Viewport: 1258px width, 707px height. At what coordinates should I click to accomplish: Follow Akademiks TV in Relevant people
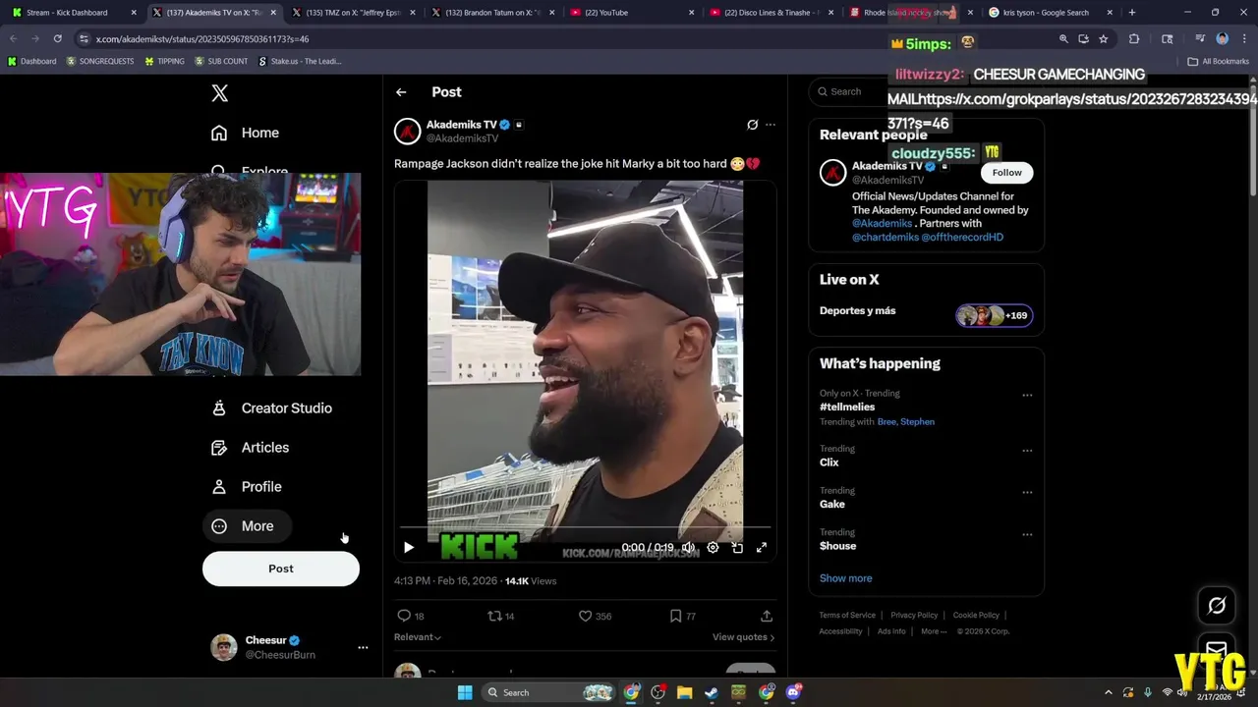[x=1006, y=173]
